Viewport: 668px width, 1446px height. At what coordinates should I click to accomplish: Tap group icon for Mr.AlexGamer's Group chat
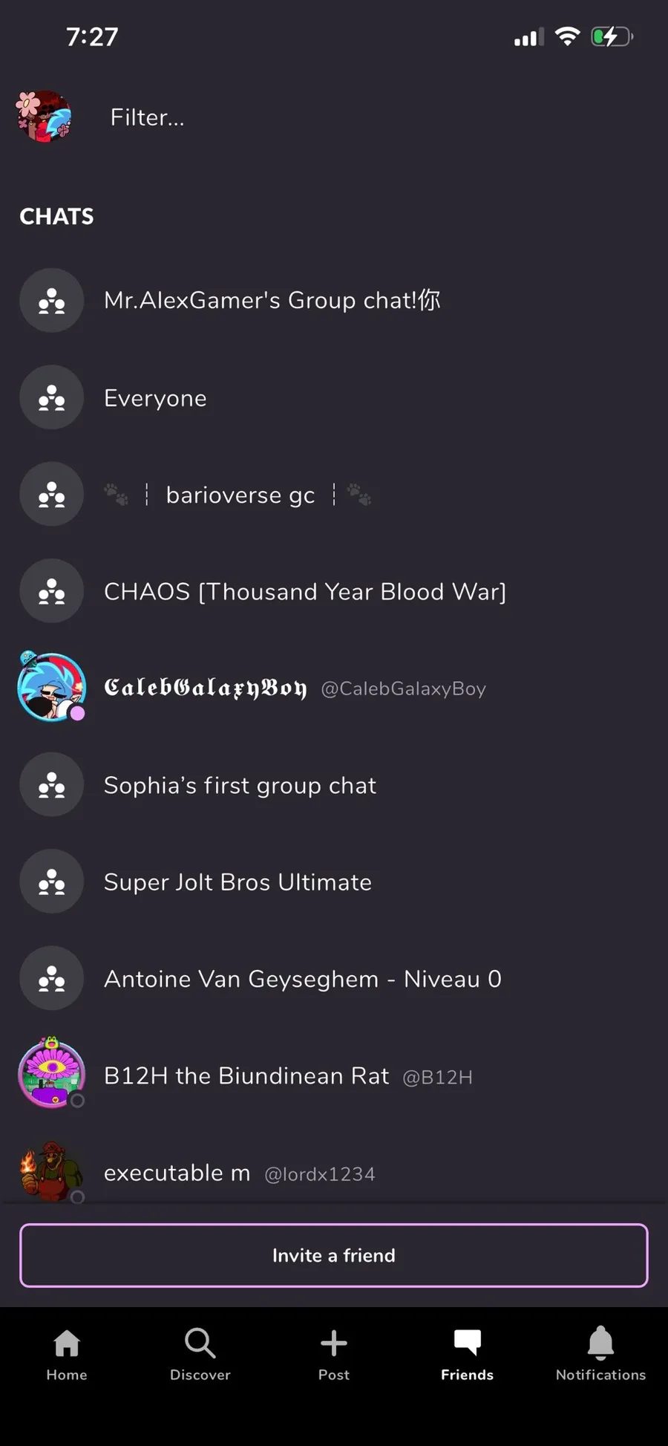[x=51, y=300]
